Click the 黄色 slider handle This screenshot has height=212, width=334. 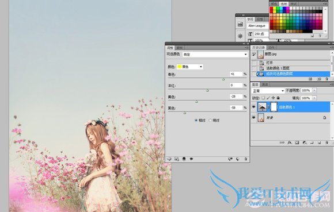pyautogui.click(x=196, y=102)
